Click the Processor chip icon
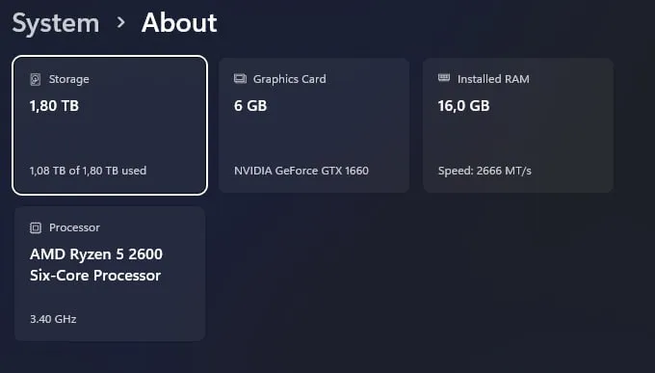 [36, 227]
